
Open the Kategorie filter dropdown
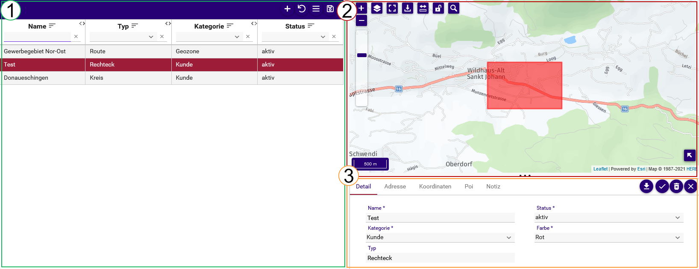[237, 37]
